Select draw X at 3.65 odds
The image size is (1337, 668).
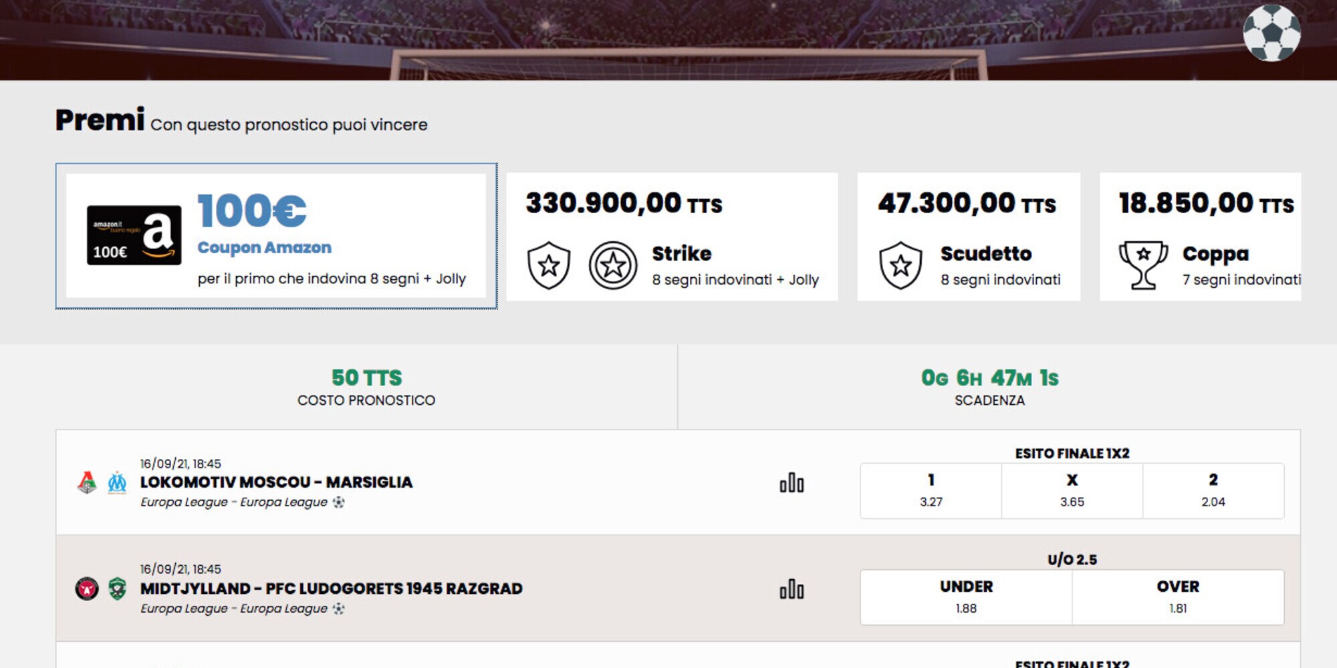tap(1072, 491)
